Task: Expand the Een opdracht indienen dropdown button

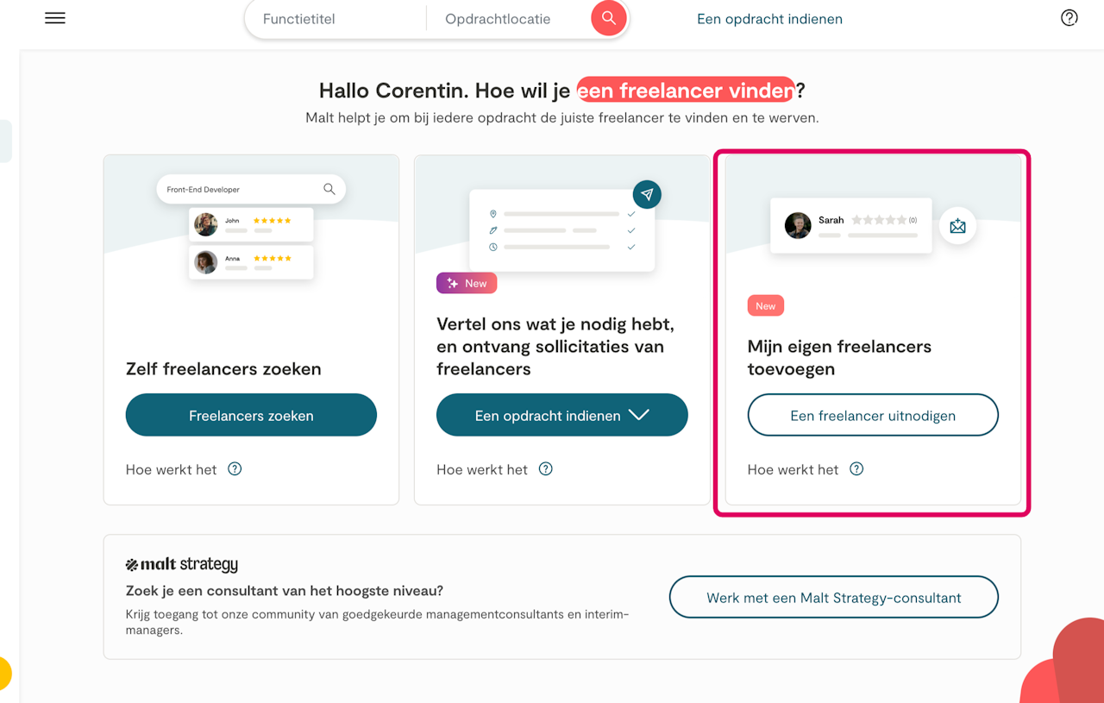Action: [x=638, y=415]
